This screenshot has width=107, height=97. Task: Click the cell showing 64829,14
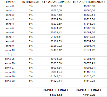[56, 81]
